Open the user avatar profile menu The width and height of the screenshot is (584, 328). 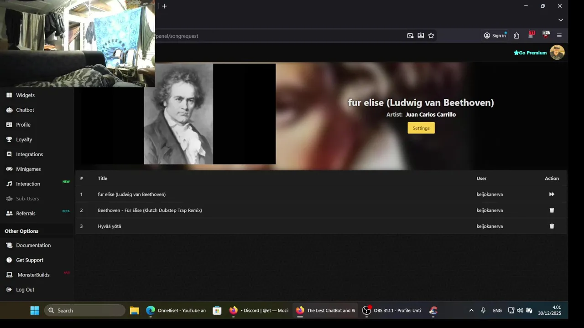[557, 52]
